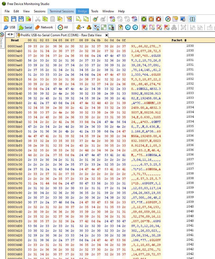The image size is (215, 259).
Task: Click the document with red X icon
Action: (28, 19)
